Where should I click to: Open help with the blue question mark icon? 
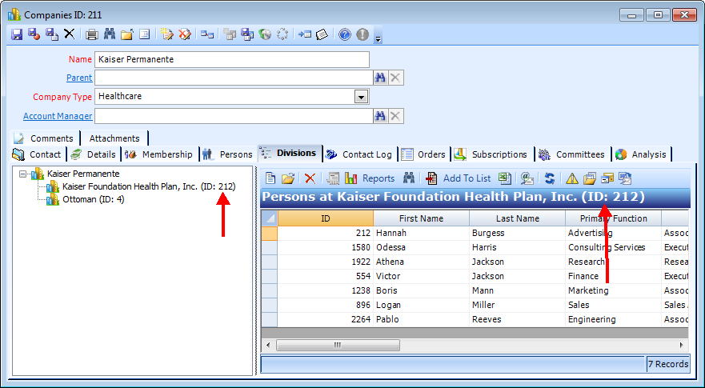point(345,34)
